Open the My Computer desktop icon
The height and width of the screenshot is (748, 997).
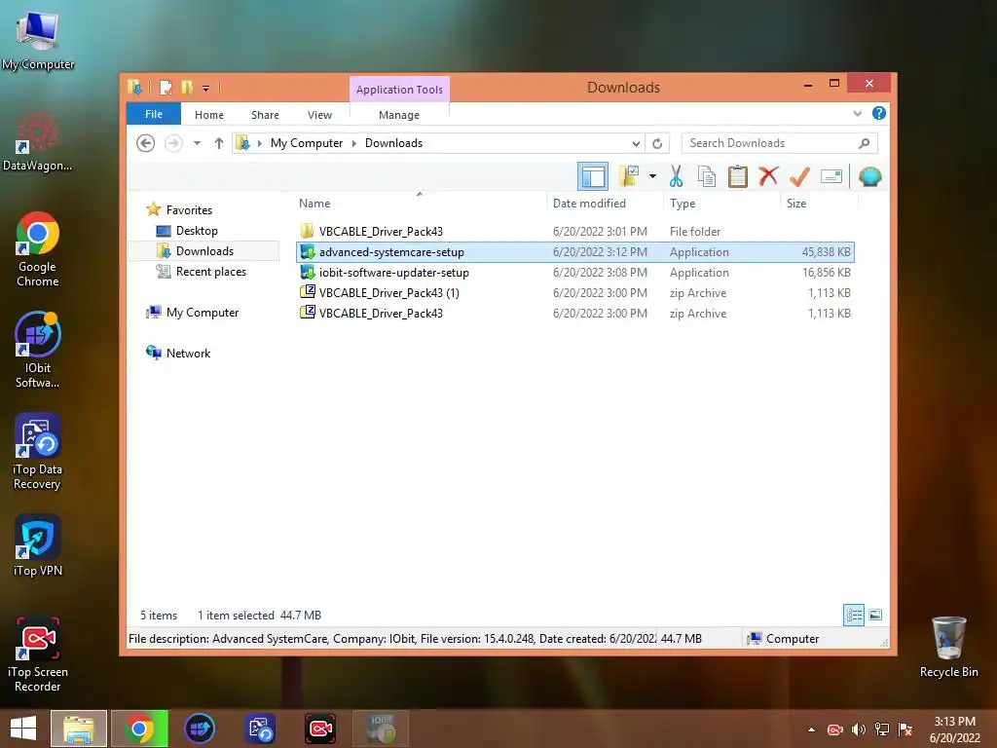tap(38, 39)
